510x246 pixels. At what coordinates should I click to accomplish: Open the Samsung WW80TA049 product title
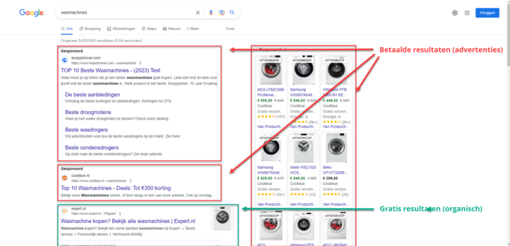(270, 170)
